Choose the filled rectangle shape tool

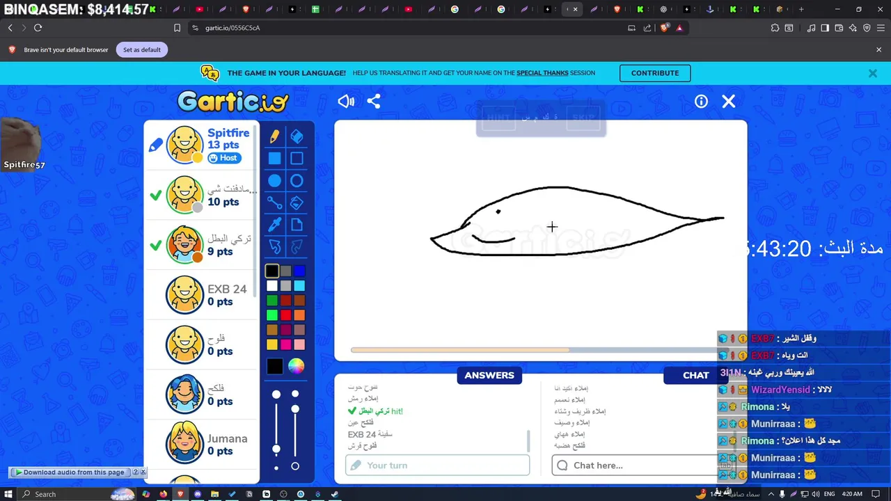coord(275,159)
